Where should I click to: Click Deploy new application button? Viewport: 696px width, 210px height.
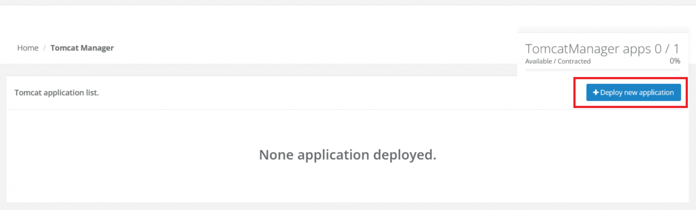point(633,93)
